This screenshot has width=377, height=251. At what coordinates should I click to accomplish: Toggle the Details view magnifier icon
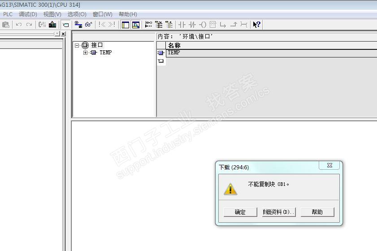tap(136, 25)
